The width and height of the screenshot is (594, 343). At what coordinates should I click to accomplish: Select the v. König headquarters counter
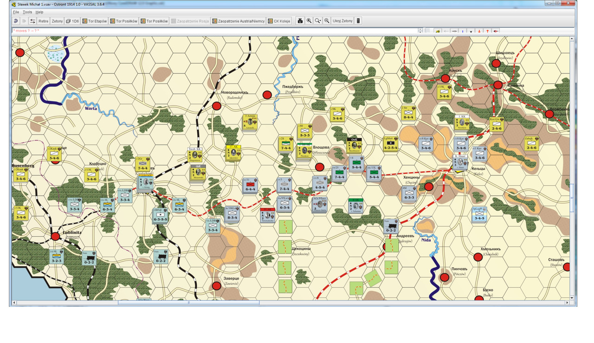145,182
